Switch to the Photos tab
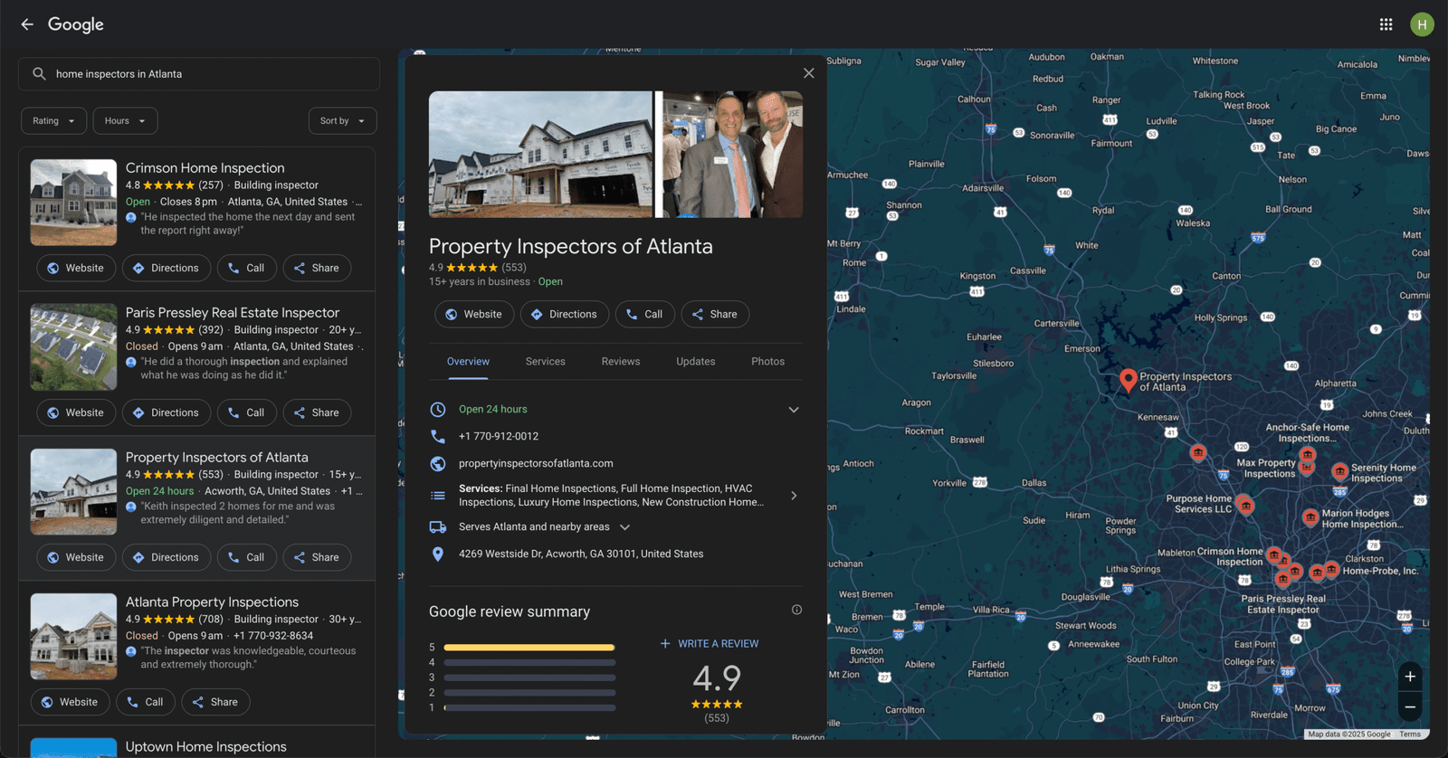 pyautogui.click(x=768, y=362)
